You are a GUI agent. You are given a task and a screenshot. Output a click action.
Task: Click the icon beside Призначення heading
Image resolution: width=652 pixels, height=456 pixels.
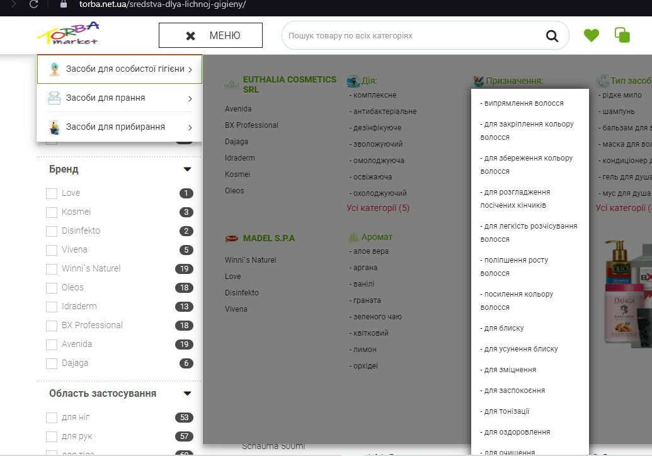click(479, 81)
